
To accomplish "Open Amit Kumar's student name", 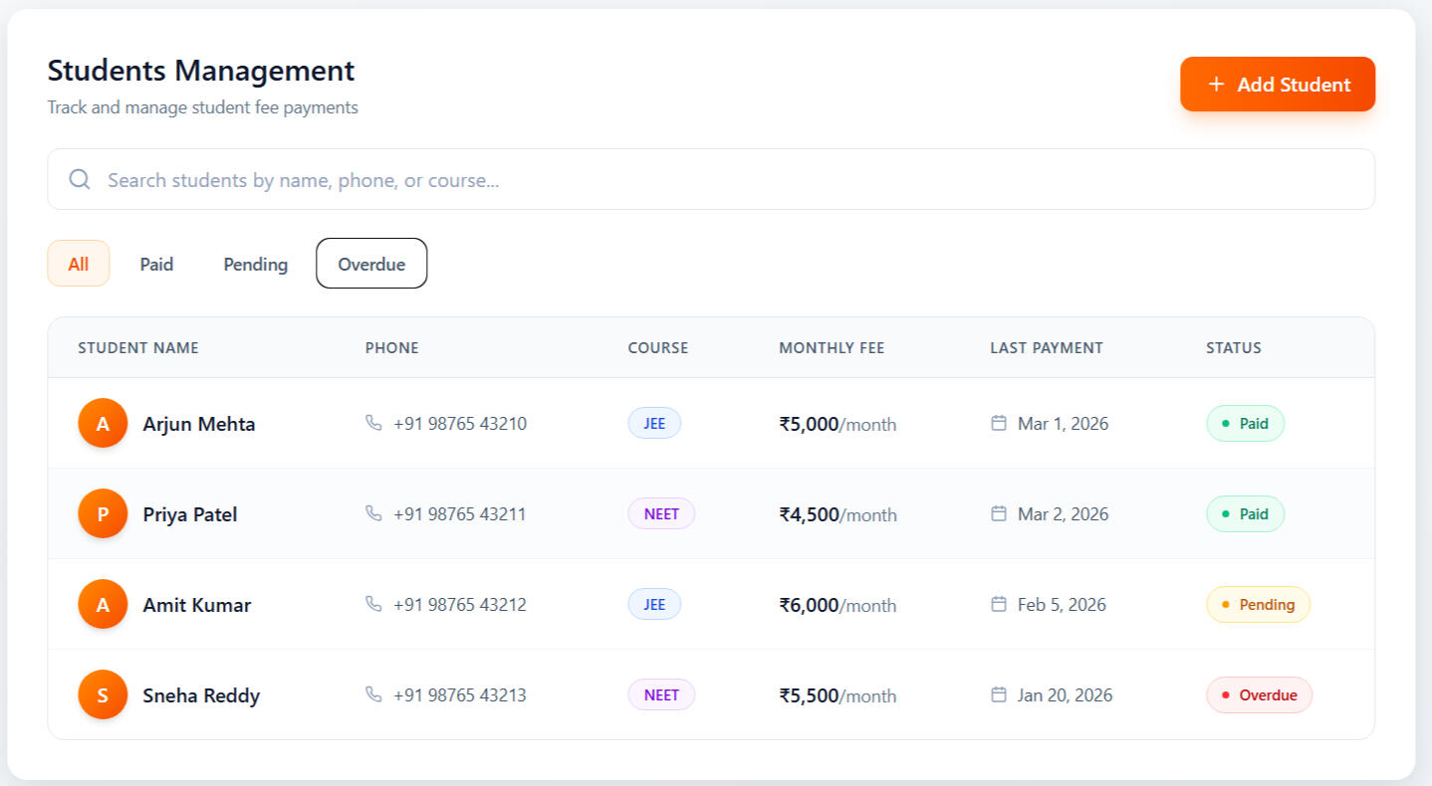I will click(196, 605).
